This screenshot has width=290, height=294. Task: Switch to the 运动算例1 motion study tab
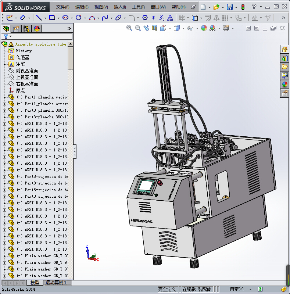coord(56,283)
